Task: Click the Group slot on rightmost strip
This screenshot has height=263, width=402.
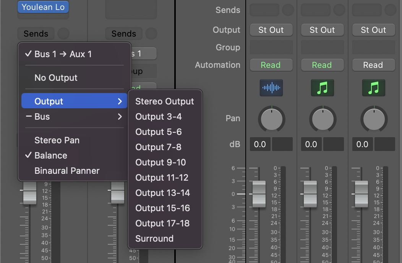Action: (374, 47)
